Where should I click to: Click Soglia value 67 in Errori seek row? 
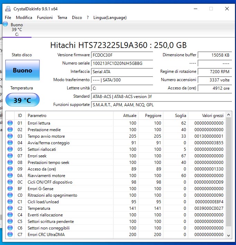click(183, 156)
